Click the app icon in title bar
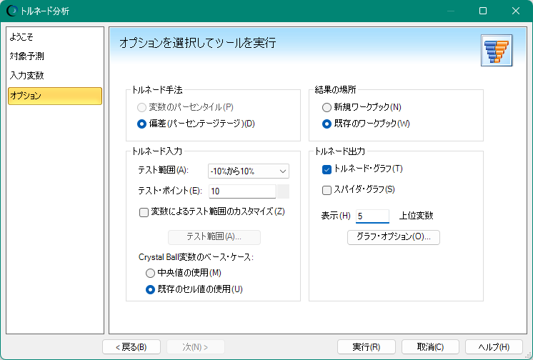533x360 pixels. coord(12,11)
